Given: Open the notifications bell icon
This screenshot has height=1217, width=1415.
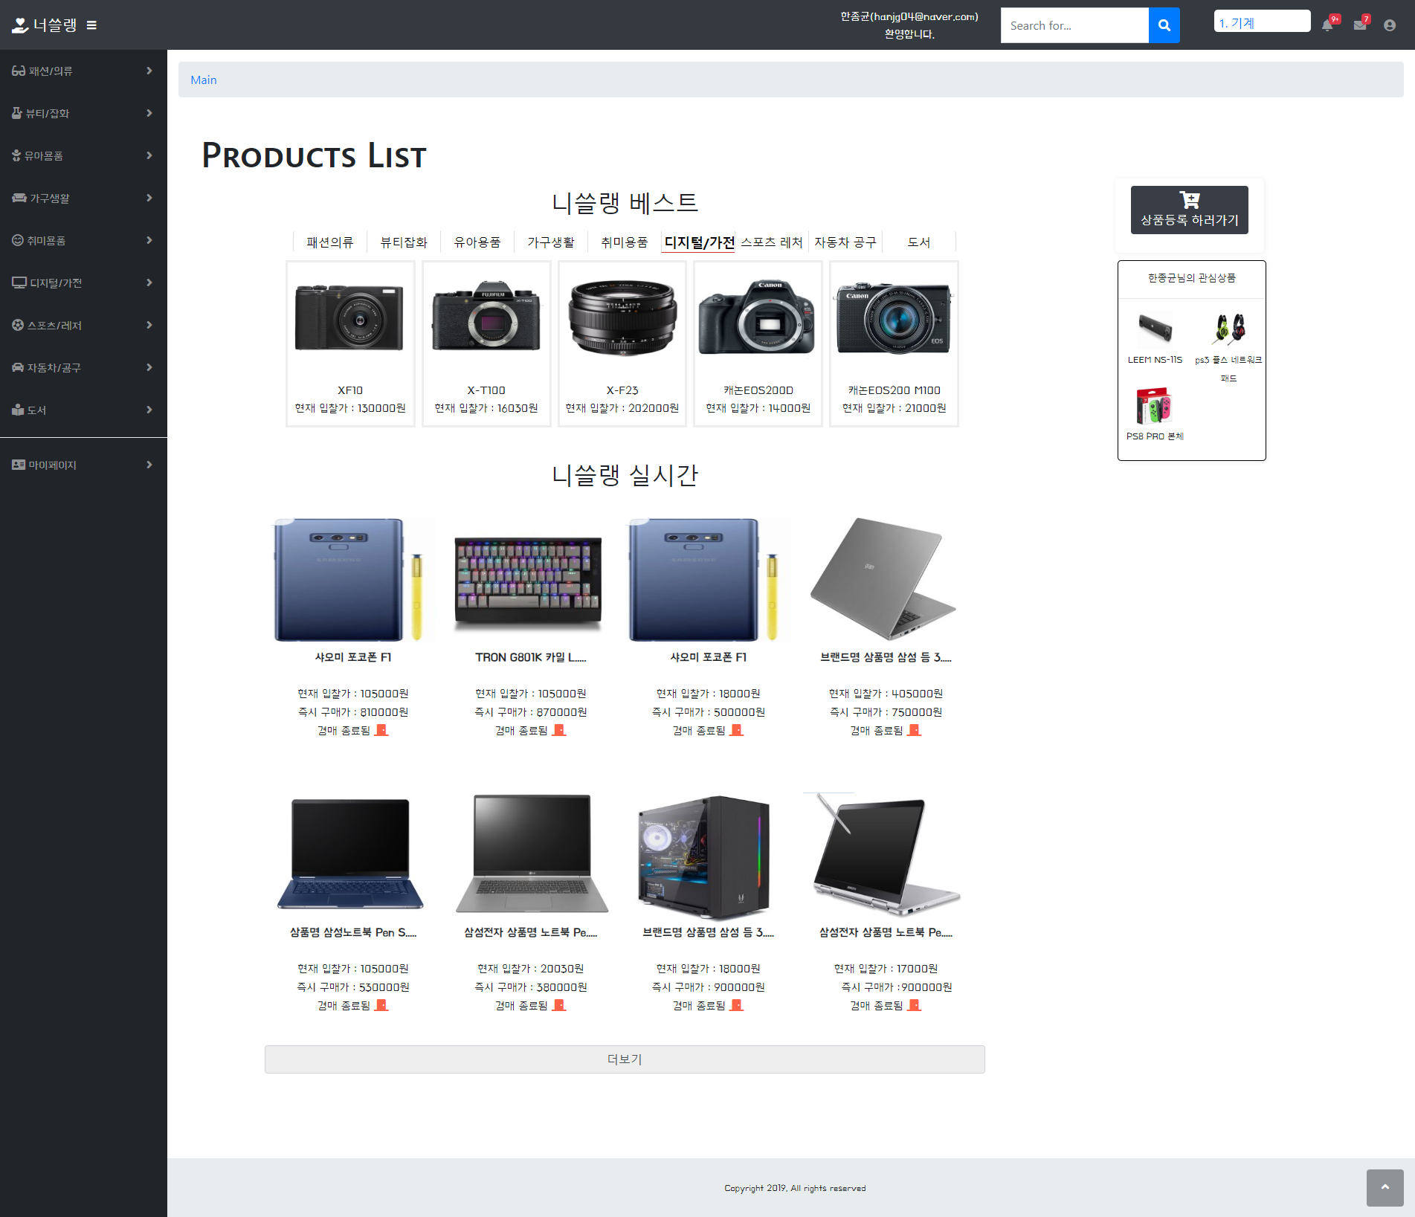Looking at the screenshot, I should click(1327, 25).
